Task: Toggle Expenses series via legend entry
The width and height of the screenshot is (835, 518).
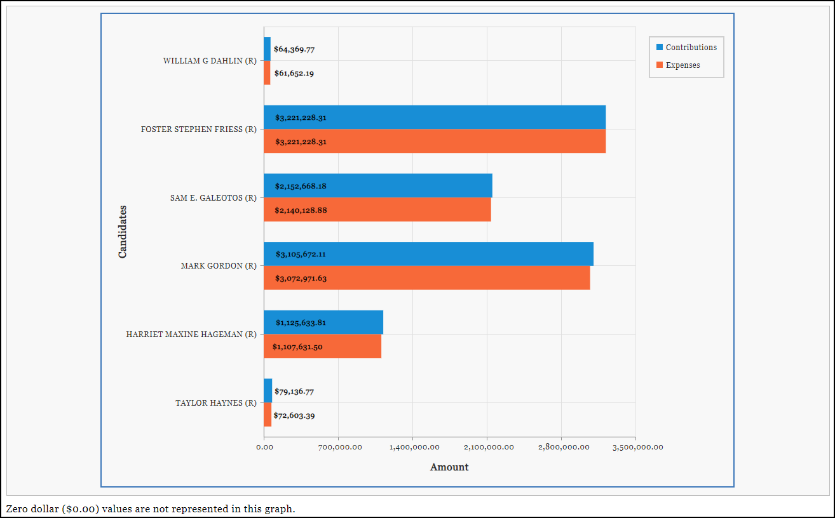Action: [683, 65]
